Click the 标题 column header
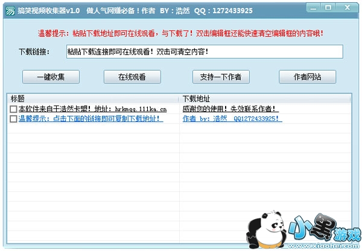This screenshot has width=362, height=251. pos(93,99)
